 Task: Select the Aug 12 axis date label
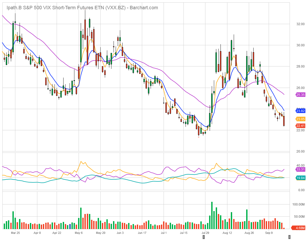point(227,233)
